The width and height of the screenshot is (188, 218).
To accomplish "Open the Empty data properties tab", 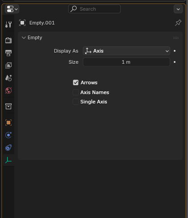I will pyautogui.click(x=8, y=160).
